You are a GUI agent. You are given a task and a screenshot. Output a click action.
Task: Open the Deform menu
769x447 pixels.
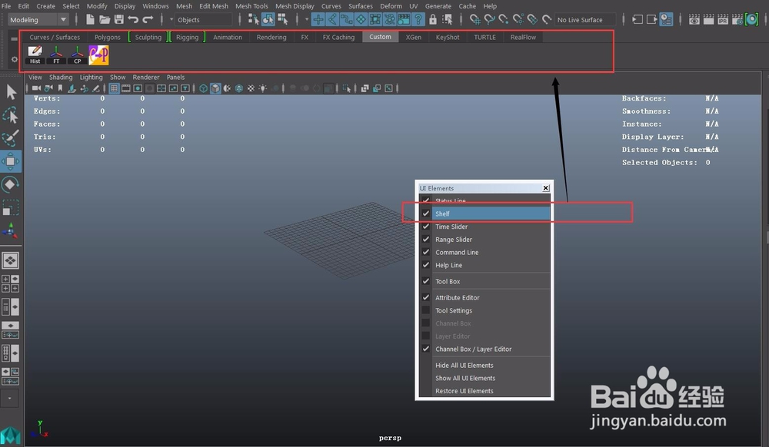[x=391, y=6]
